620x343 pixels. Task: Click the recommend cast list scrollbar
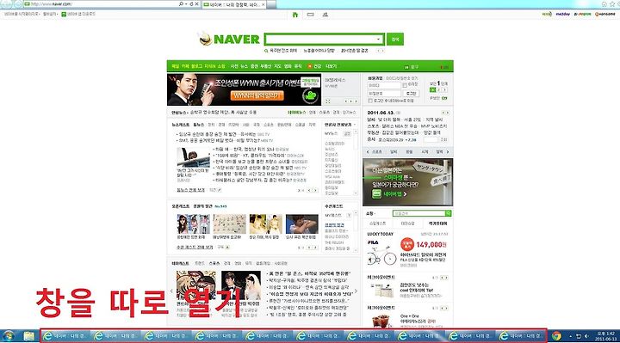coord(356,232)
